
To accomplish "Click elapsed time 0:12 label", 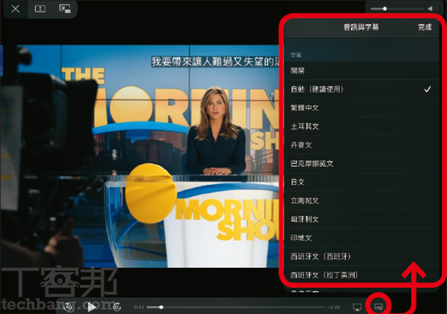I will pos(139,307).
